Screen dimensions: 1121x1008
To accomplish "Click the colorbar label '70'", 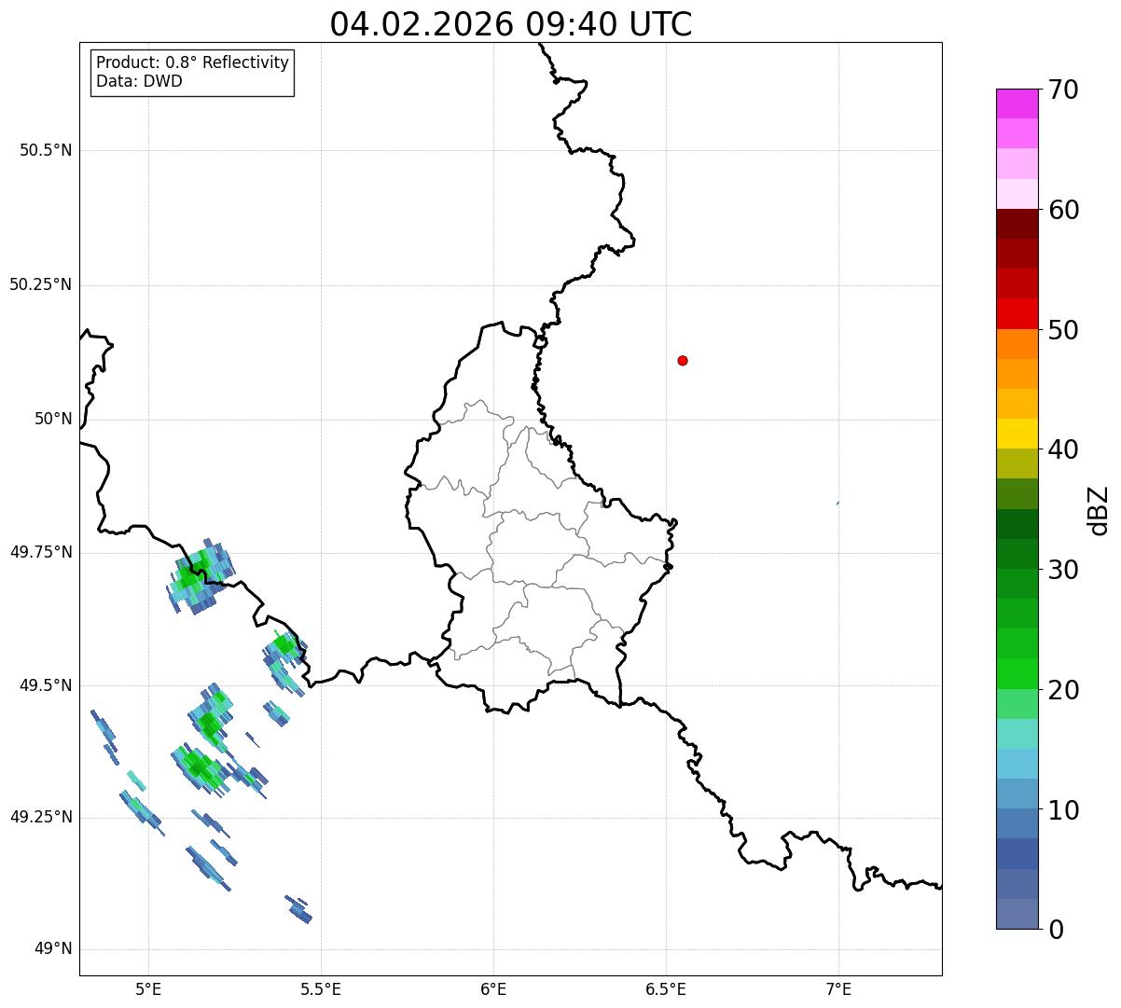I will [x=1063, y=90].
